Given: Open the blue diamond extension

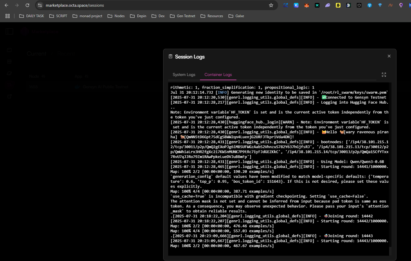Looking at the screenshot, I should (x=380, y=5).
